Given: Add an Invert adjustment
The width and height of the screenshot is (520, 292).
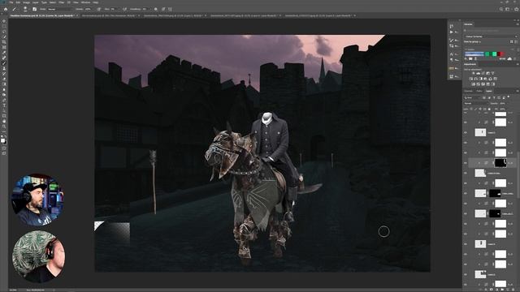Looking at the screenshot, I should click(x=473, y=84).
